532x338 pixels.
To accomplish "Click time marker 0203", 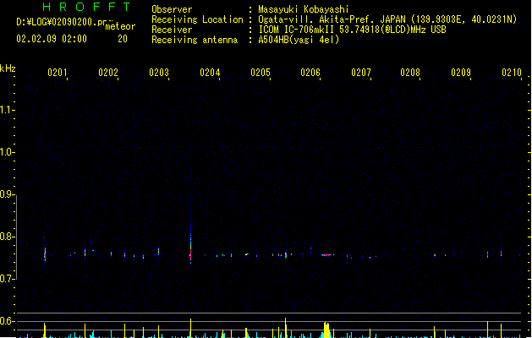I will point(159,73).
